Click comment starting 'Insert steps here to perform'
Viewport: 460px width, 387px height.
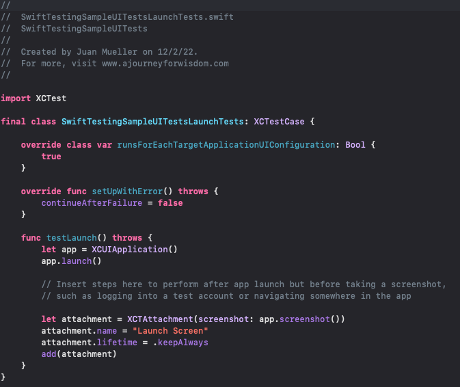(x=243, y=284)
